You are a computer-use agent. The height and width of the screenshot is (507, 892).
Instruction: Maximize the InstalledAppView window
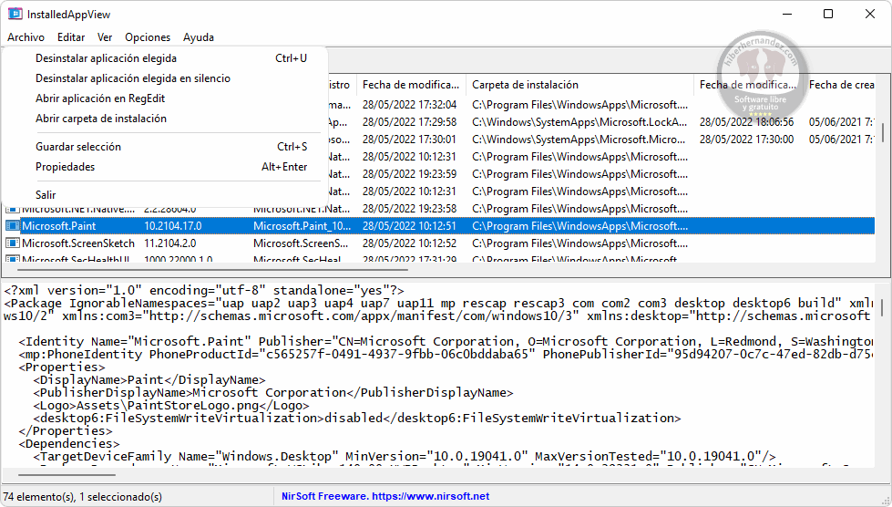click(x=828, y=15)
